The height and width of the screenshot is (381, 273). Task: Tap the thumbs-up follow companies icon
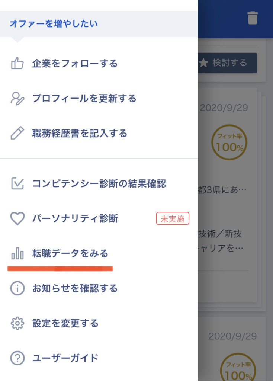pyautogui.click(x=17, y=63)
